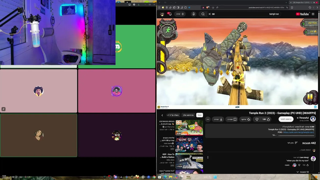This screenshot has width=320, height=180.
Task: Start voice search with the microphone
Action: coord(193,14)
